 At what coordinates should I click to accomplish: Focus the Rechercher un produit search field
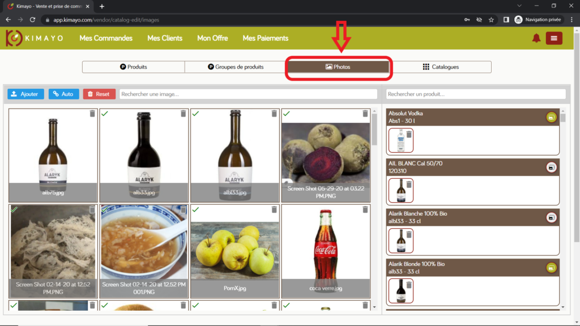coord(476,94)
